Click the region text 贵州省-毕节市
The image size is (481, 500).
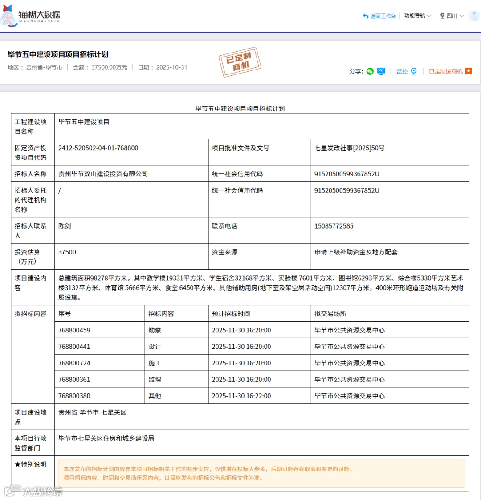(44, 67)
